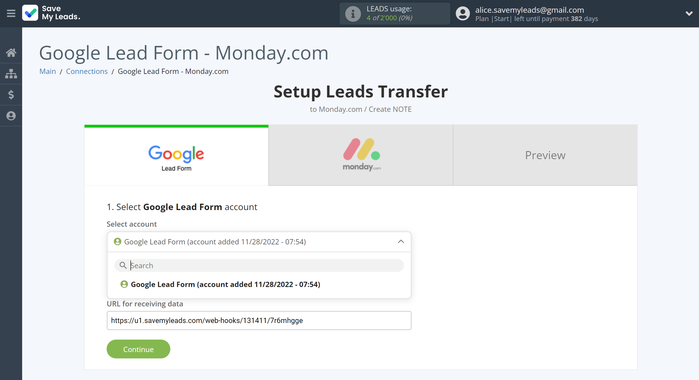
Task: Switch to the Preview tab
Action: [545, 154]
